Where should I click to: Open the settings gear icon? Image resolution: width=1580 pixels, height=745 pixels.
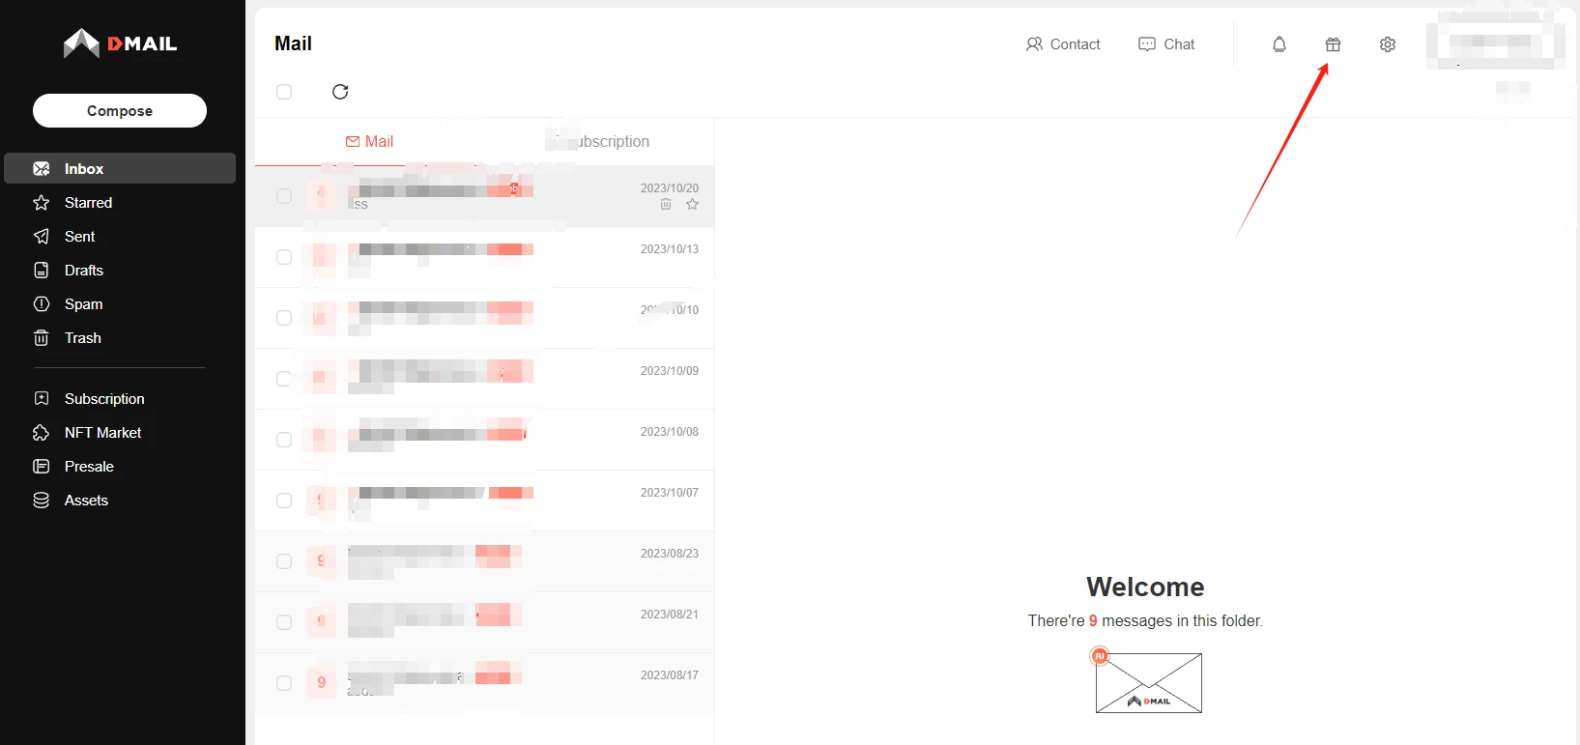click(x=1388, y=44)
